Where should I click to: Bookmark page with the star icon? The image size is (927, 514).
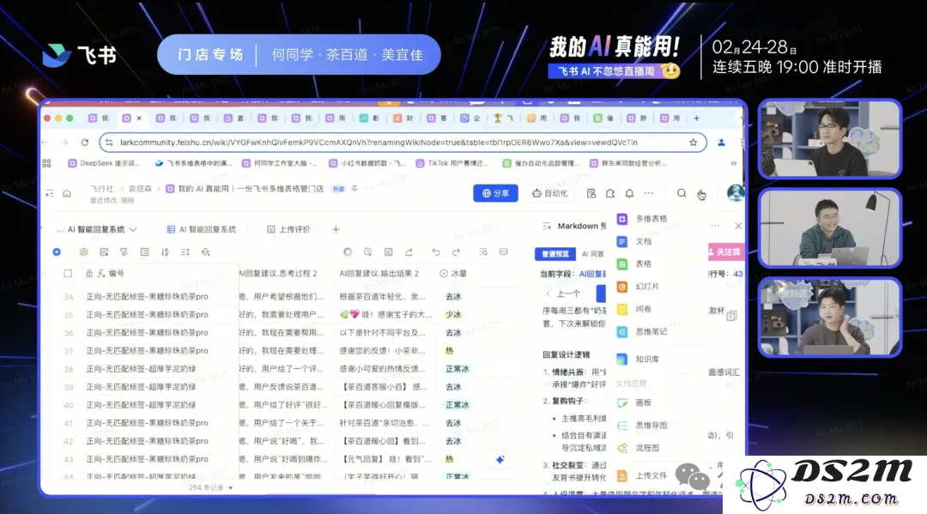point(693,142)
